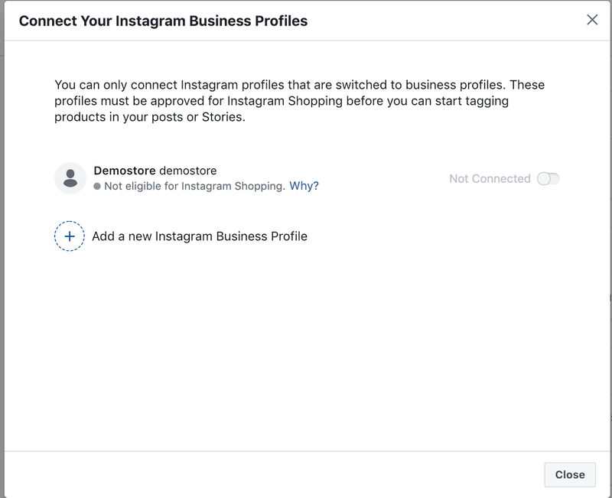Click the "Connect Your Instagram Business Profiles" title

tap(163, 21)
